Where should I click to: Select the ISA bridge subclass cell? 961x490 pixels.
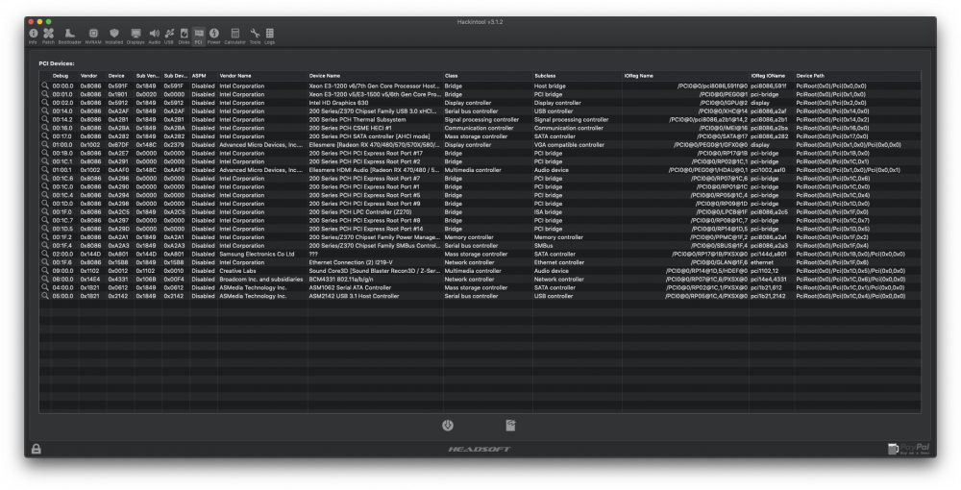coord(548,212)
